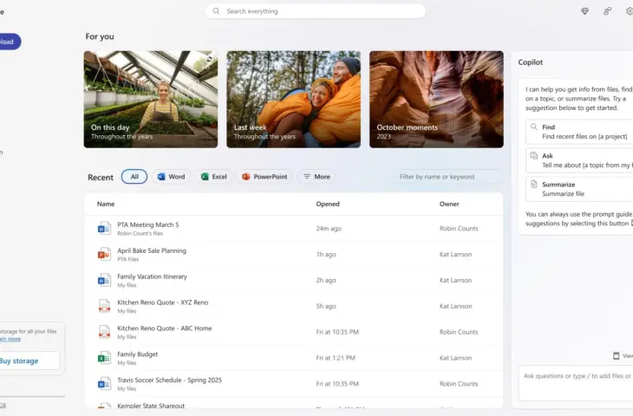The width and height of the screenshot is (633, 416).
Task: Open Family Vacation Itinerary file name
Action: [153, 276]
